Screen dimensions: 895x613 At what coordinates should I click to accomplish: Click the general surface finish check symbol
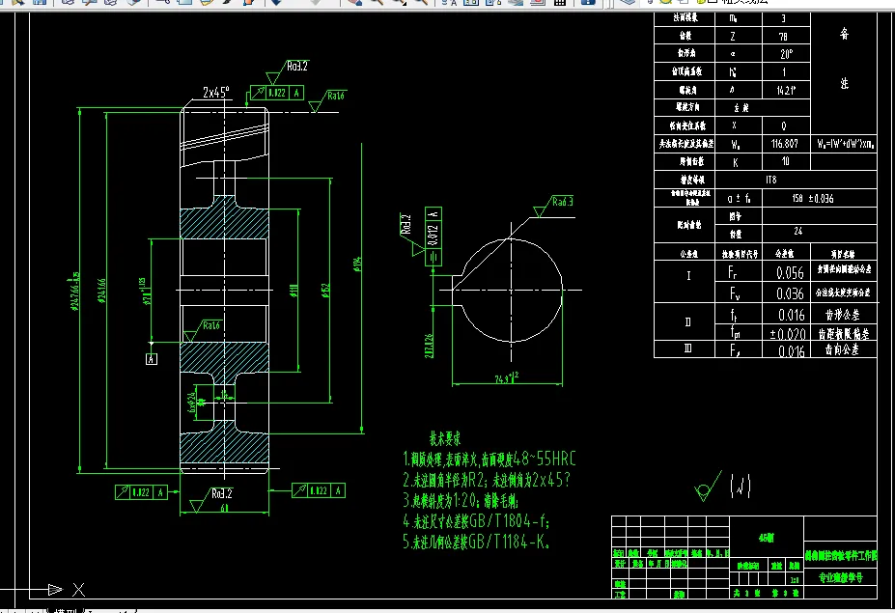point(708,487)
